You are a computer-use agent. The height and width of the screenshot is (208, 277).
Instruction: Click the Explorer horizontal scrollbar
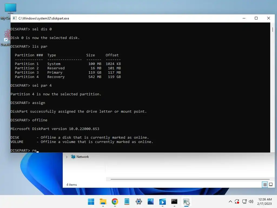click(190, 179)
